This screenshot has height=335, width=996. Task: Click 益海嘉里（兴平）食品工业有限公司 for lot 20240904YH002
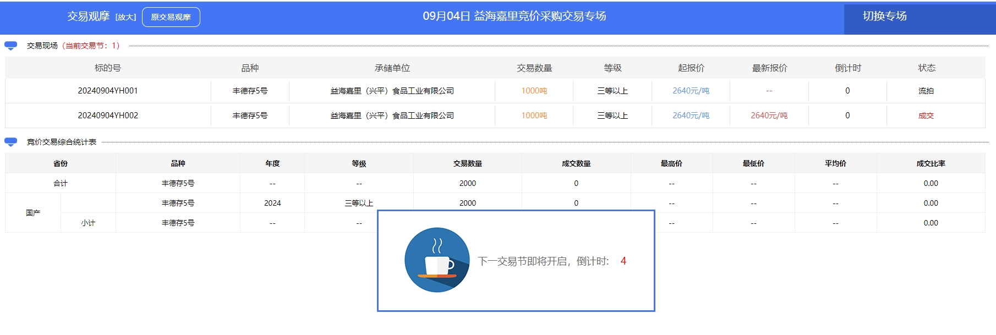[x=392, y=116]
